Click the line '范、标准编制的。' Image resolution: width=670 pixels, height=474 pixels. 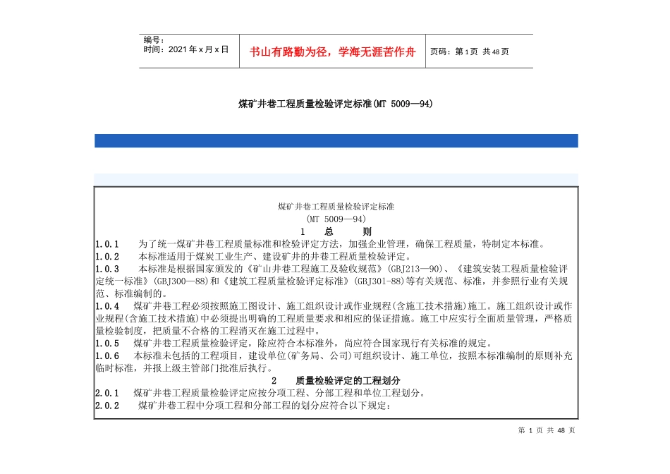[132, 293]
